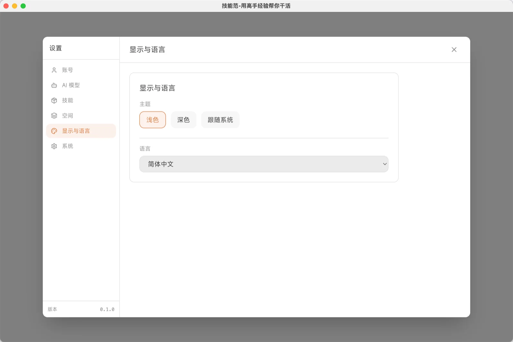The image size is (513, 342).
Task: Select the 浅色 light theme option
Action: pos(153,120)
